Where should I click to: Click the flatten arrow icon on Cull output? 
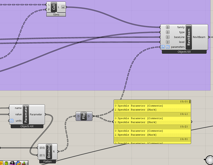tap(63, 7)
